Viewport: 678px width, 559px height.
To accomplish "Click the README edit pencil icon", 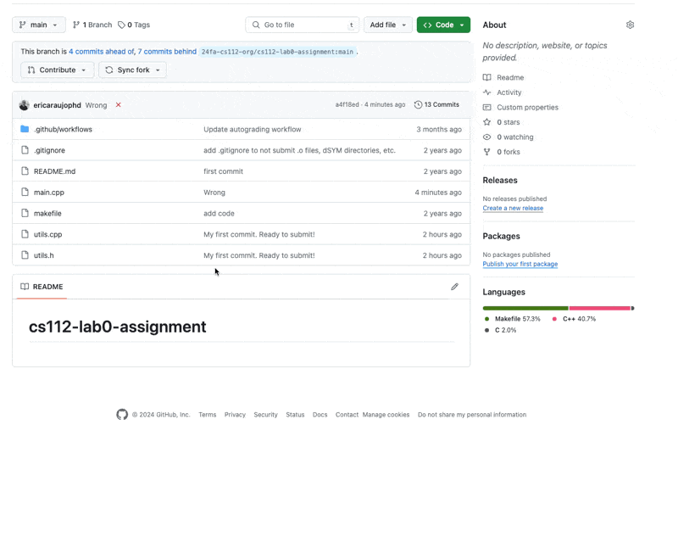I will pyautogui.click(x=454, y=287).
